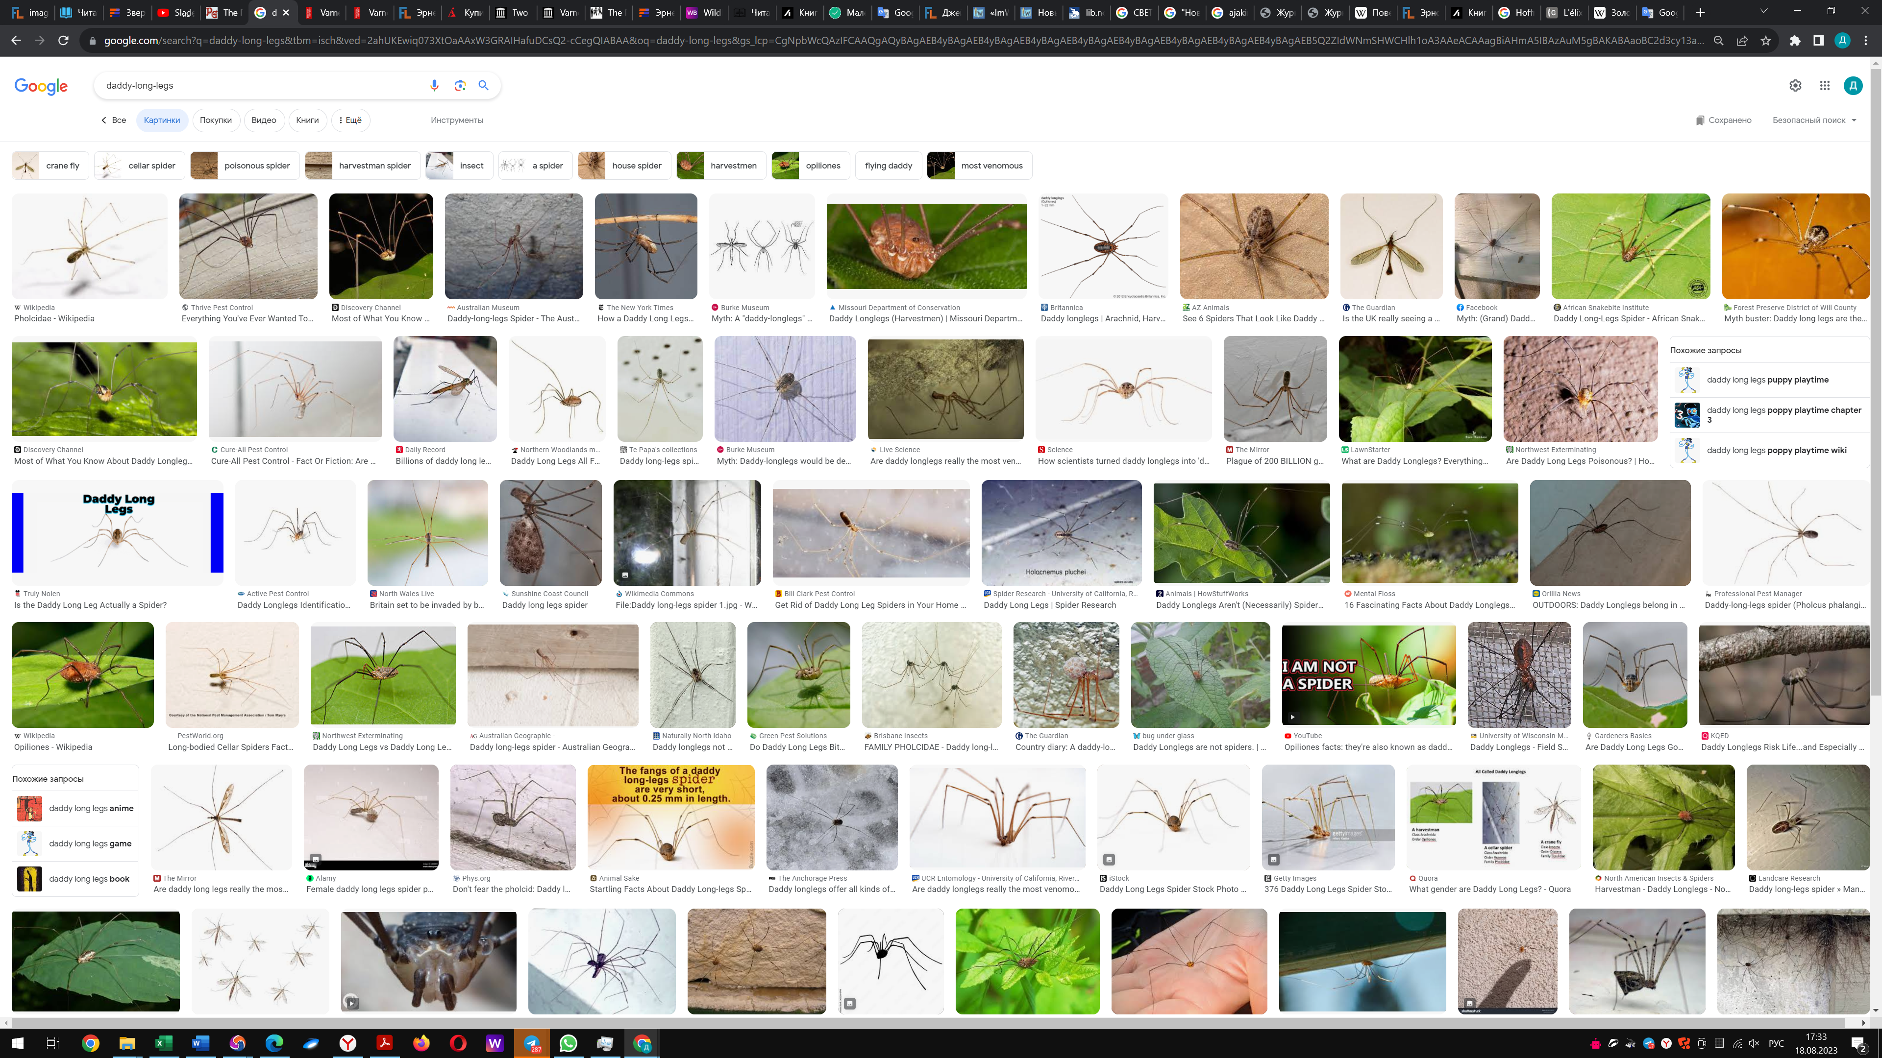Switch to the Все results tab
Viewport: 1882px width, 1058px height.
click(x=114, y=120)
